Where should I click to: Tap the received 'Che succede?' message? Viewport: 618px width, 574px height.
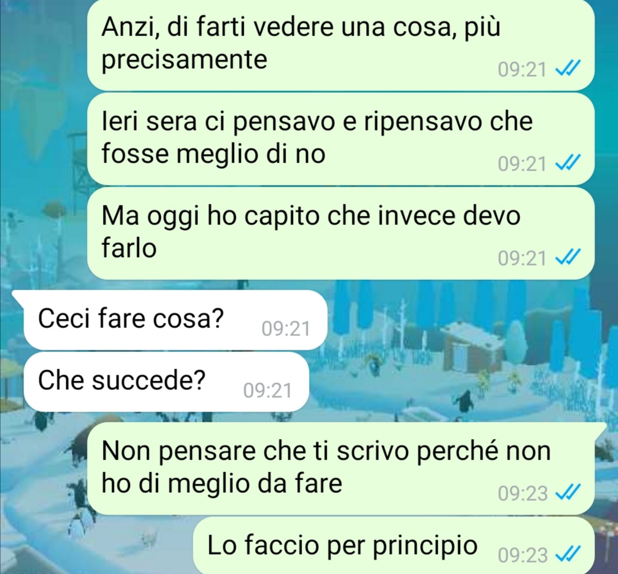165,381
